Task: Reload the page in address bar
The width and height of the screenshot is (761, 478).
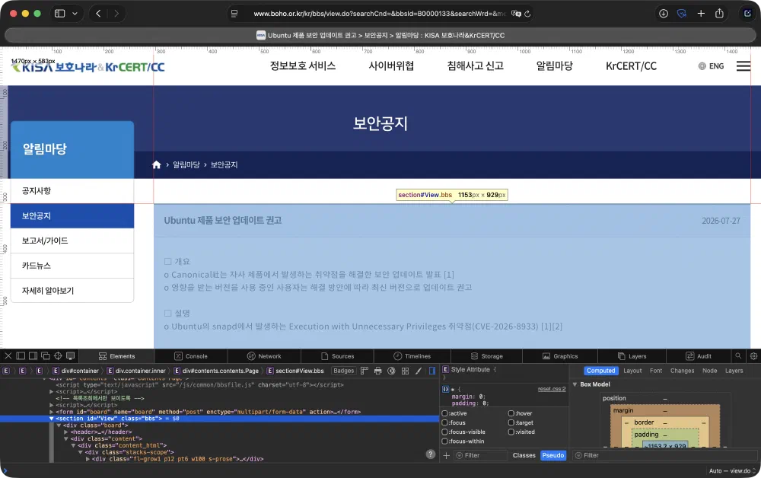Action: [x=527, y=14]
